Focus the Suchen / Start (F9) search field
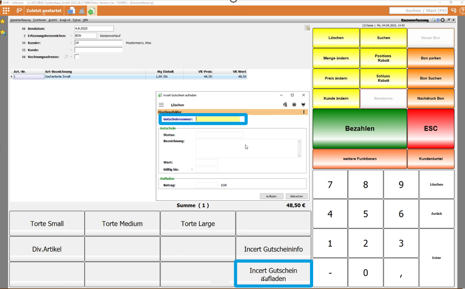 418,11
